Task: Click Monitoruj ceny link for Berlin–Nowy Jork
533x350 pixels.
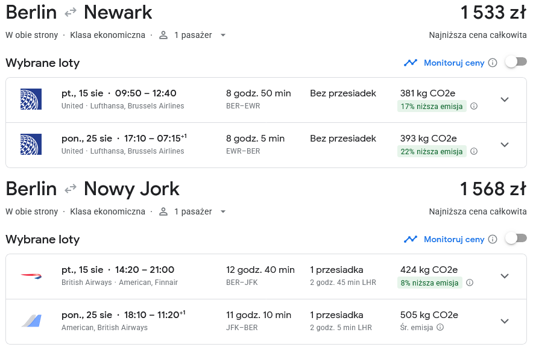Action: 454,239
